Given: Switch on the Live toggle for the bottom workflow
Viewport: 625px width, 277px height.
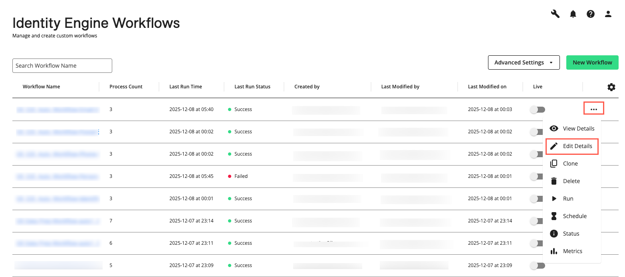Looking at the screenshot, I should click(537, 265).
